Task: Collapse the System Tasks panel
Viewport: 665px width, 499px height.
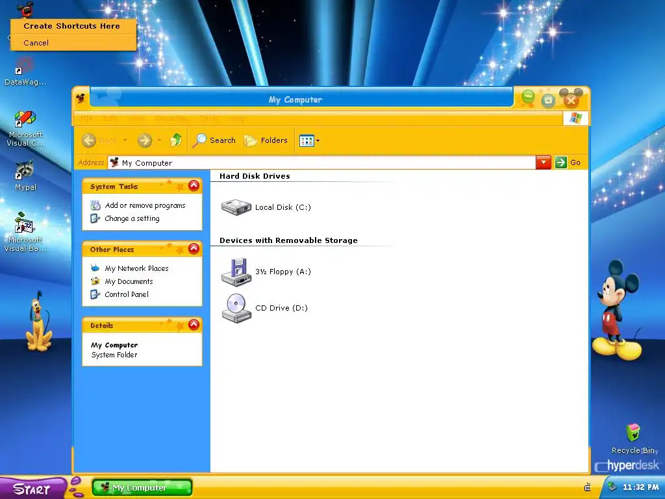Action: (x=194, y=185)
